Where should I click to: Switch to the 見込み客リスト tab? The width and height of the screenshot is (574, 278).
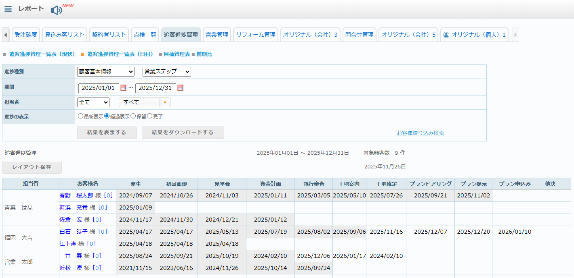point(65,35)
